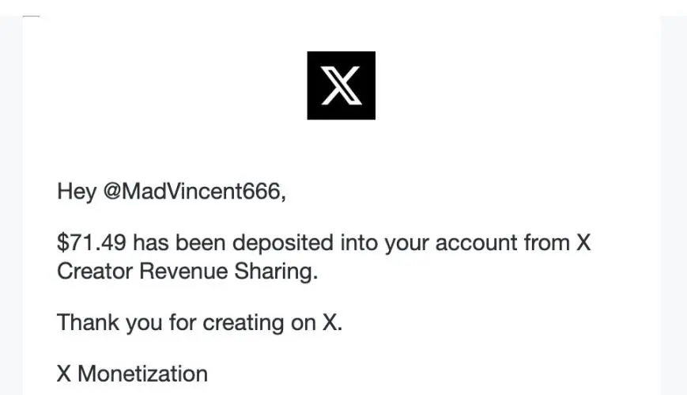
Task: Click the word 'Sharing.' in the message
Action: pyautogui.click(x=276, y=272)
